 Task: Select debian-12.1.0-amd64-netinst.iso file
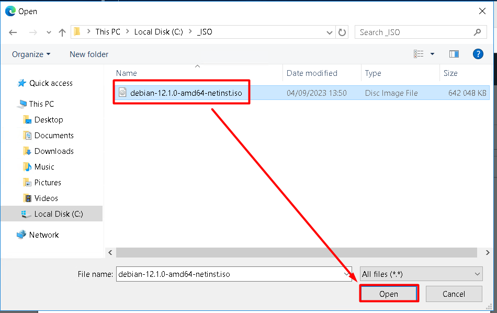(x=186, y=93)
